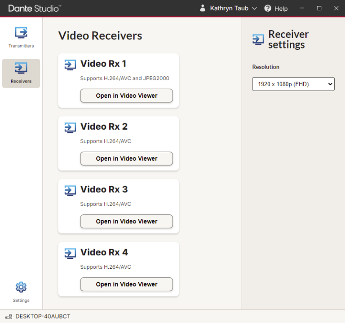This screenshot has height=323, width=345.
Task: Open Video Rx 1 in Video Viewer
Action: [x=126, y=96]
